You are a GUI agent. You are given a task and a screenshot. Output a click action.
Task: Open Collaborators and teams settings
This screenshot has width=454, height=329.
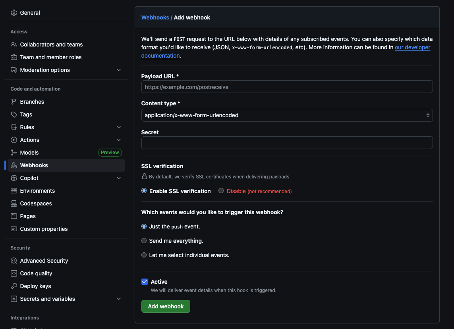51,45
